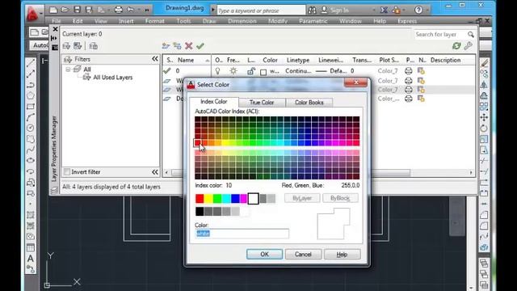This screenshot has height=291, width=517.
Task: Select the Index Color tab
Action: tap(214, 102)
